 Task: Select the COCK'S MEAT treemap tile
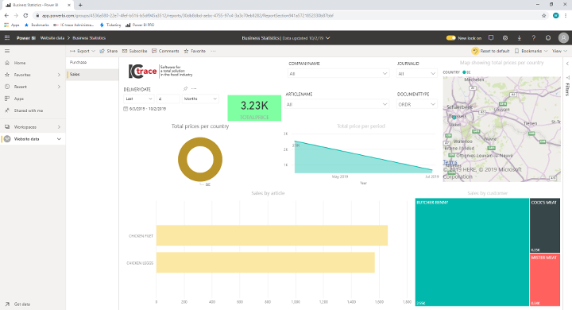click(x=545, y=225)
